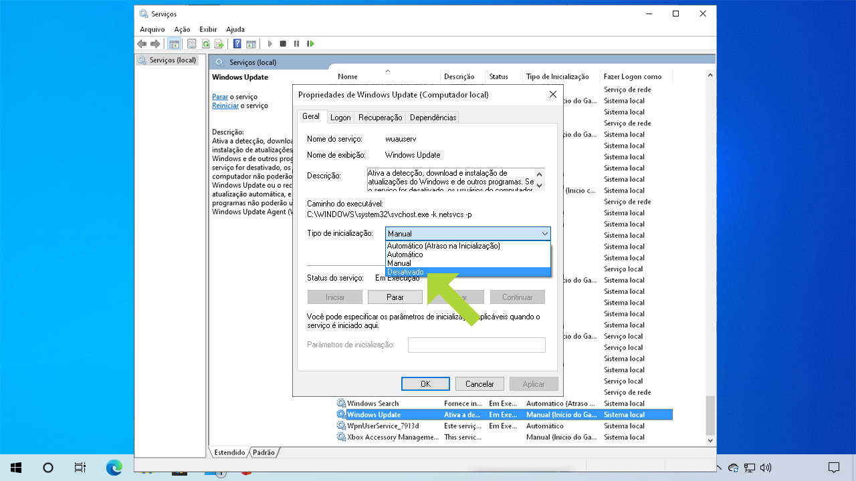Open the Properties toolbar icon
The image size is (856, 481).
pos(191,43)
